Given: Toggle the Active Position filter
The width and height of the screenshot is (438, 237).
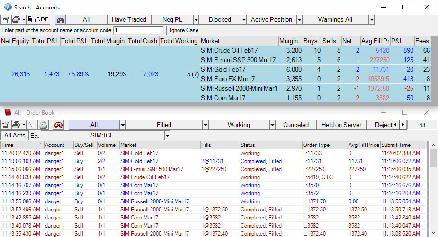Looking at the screenshot, I should [x=271, y=20].
